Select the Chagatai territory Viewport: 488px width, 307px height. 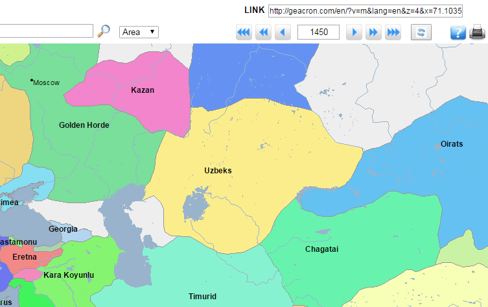point(322,249)
